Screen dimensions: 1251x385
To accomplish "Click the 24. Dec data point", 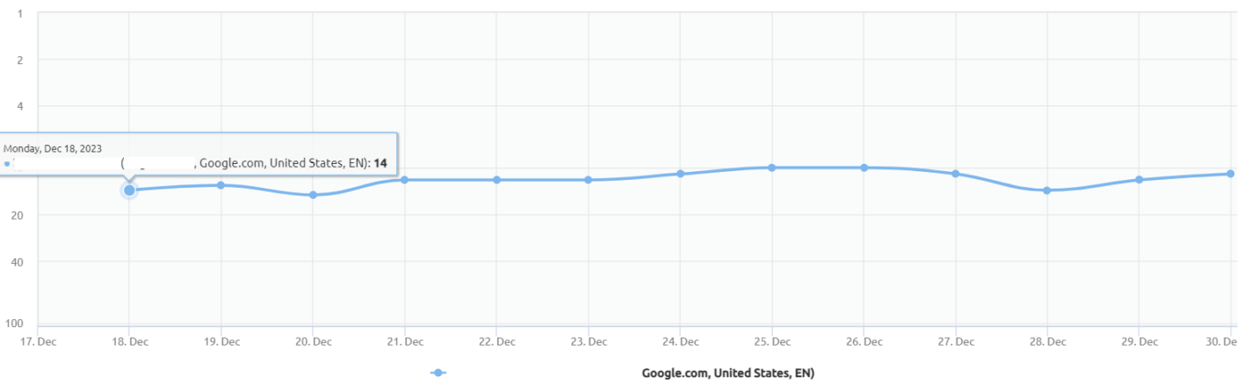I will 680,174.
